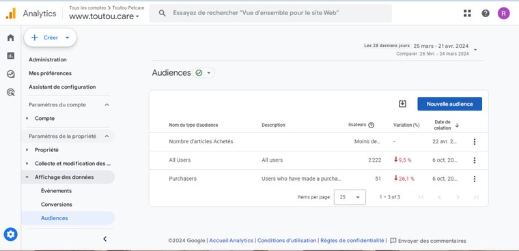Expand the Compte tree item
This screenshot has height=251, width=519.
[27, 119]
